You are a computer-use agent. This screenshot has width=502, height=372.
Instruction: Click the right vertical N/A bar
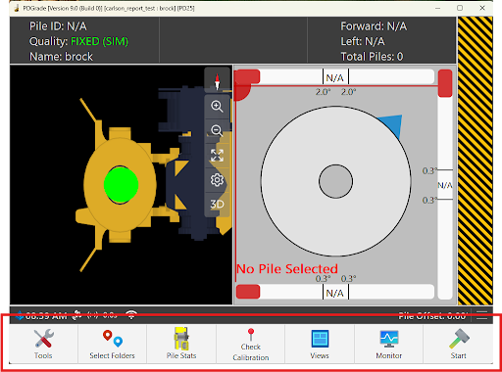(445, 184)
